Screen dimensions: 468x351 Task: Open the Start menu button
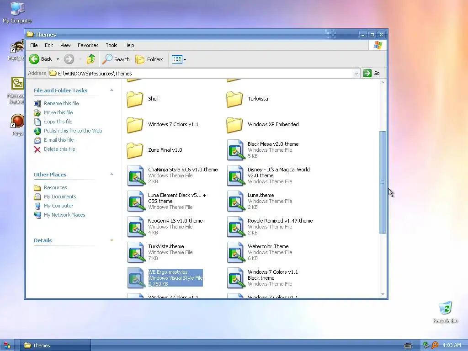(6, 346)
